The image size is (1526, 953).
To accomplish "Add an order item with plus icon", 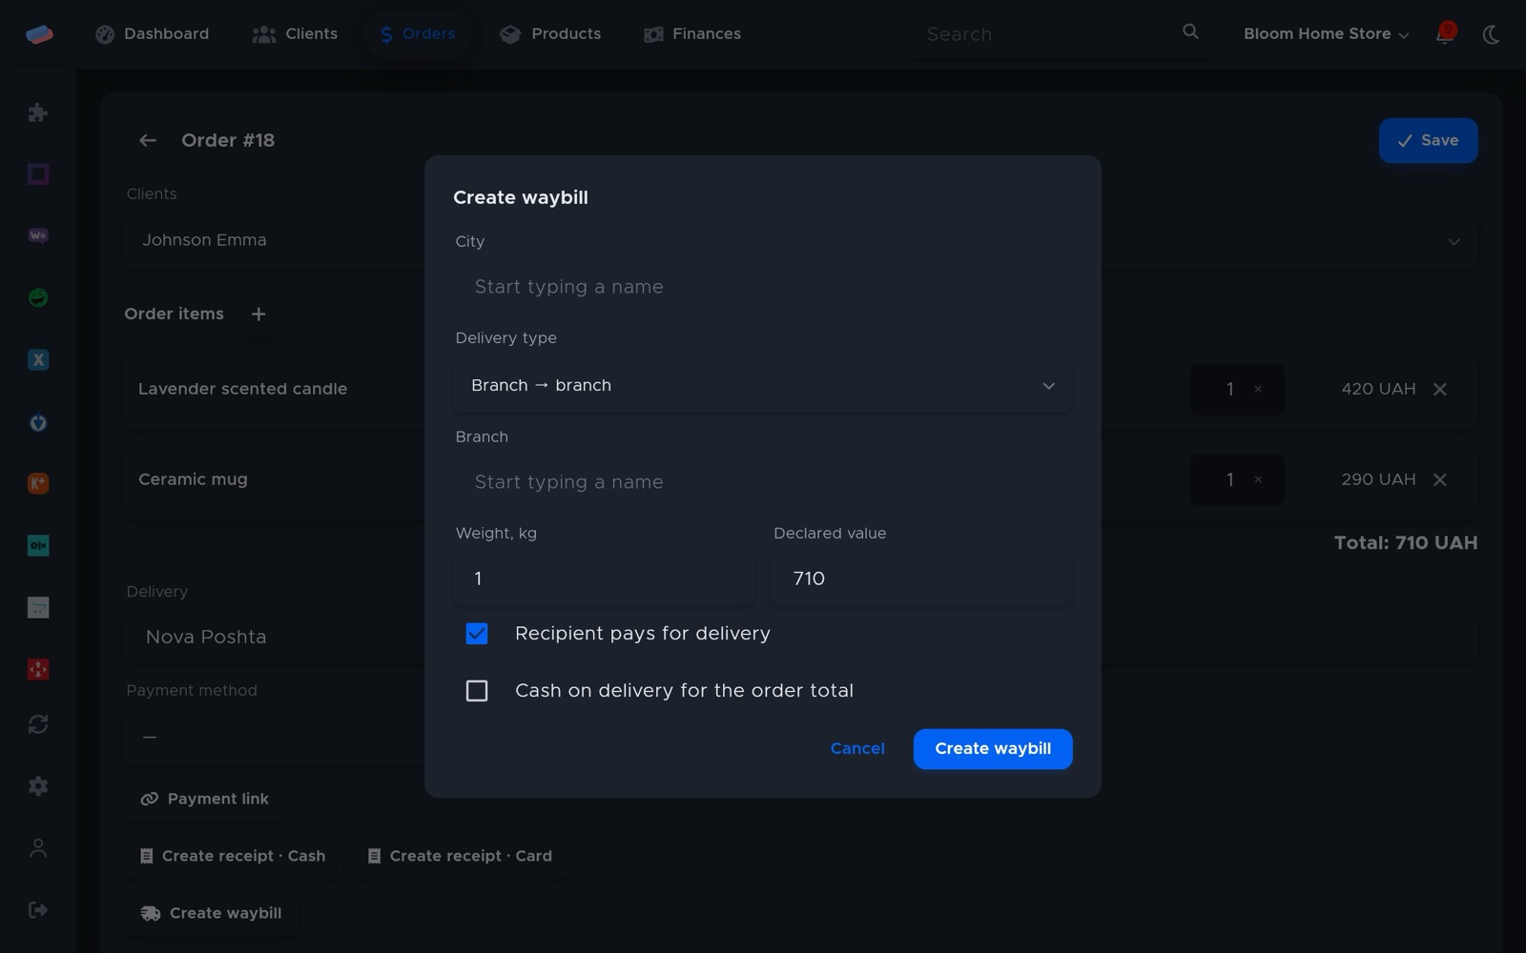I will (x=258, y=314).
